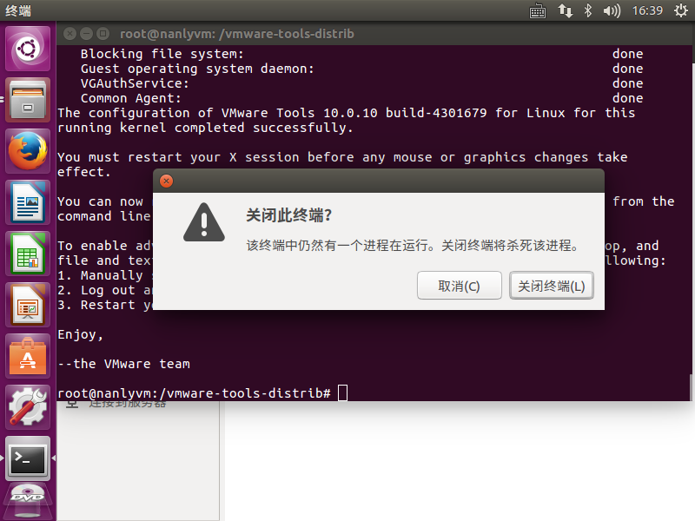The height and width of the screenshot is (521, 695).
Task: Click 'Blocking file system:' line
Action: pyautogui.click(x=162, y=54)
